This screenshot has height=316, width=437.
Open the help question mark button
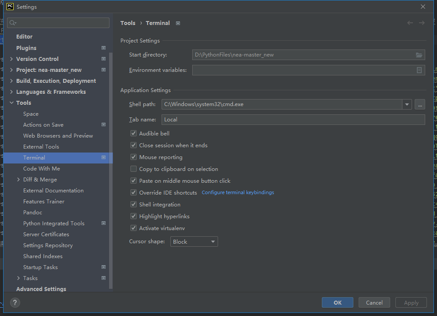point(15,302)
